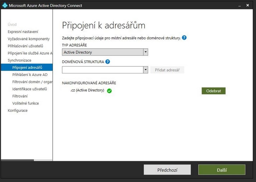Go to Přihlášení k Azure AD step
This screenshot has width=256, height=182.
[30, 75]
